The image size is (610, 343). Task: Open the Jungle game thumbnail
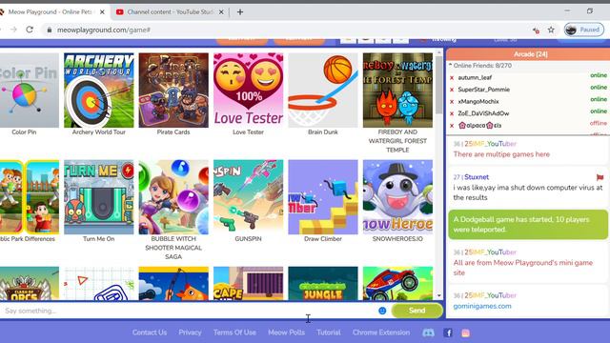pos(323,283)
